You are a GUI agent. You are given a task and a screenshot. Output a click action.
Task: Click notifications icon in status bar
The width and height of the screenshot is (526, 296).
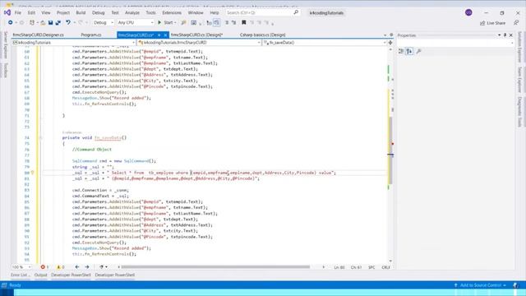(515, 285)
